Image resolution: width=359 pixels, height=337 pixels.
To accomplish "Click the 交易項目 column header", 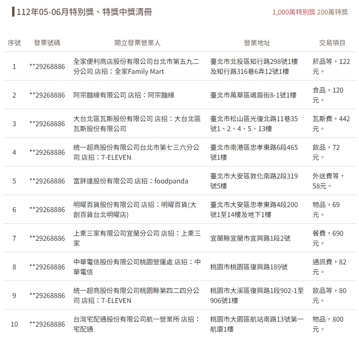I will [x=332, y=43].
